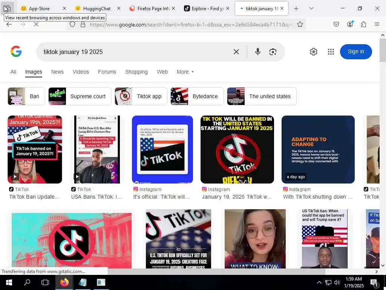Screen dimensions: 386x290
Task: Start voice search with the microphone icon
Action: tap(258, 52)
